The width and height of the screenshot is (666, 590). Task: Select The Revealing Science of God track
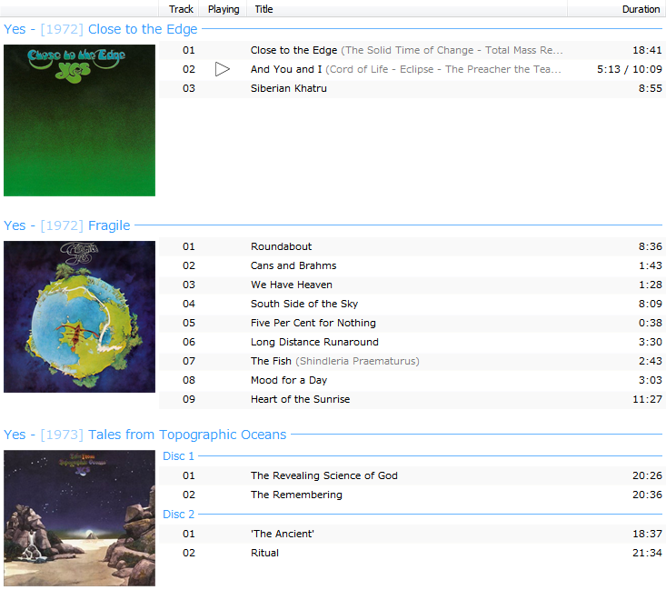(413, 475)
